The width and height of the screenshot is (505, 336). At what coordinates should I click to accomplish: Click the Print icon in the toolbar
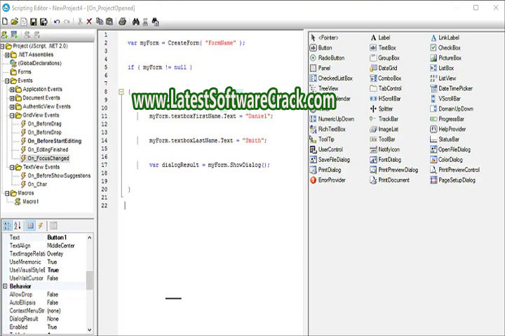pyautogui.click(x=122, y=22)
